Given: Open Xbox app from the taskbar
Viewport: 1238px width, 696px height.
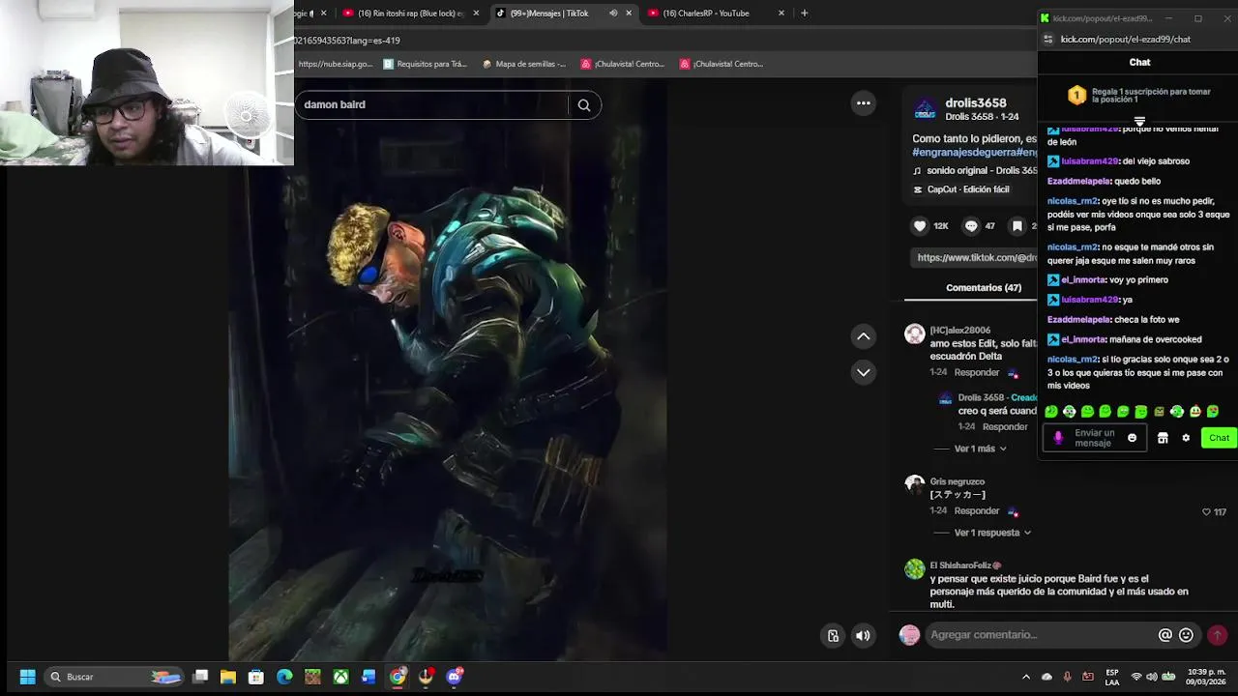Looking at the screenshot, I should pyautogui.click(x=340, y=677).
